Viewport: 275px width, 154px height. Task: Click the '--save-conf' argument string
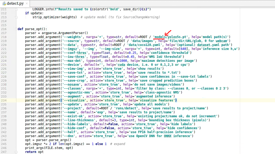coord(74,77)
